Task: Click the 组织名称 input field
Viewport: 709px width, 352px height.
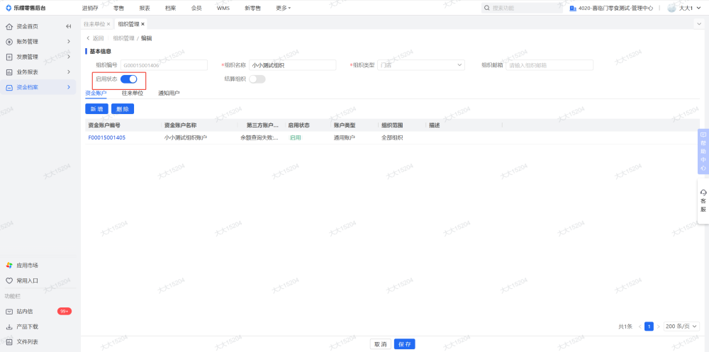Action: click(x=293, y=65)
